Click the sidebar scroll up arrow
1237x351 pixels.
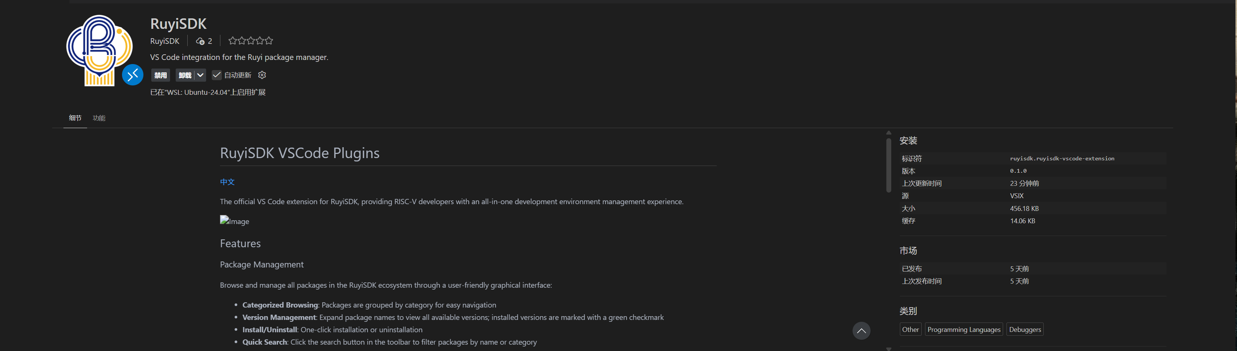[888, 133]
